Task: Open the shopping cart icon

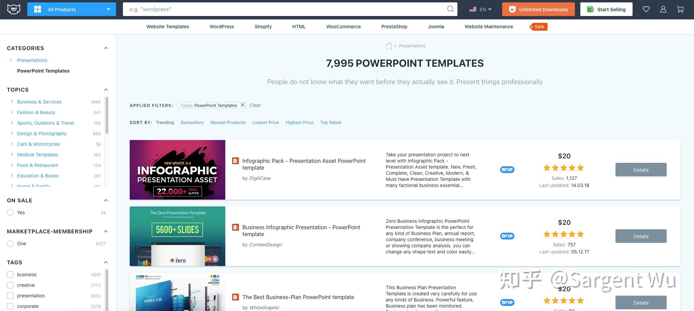Action: click(680, 9)
